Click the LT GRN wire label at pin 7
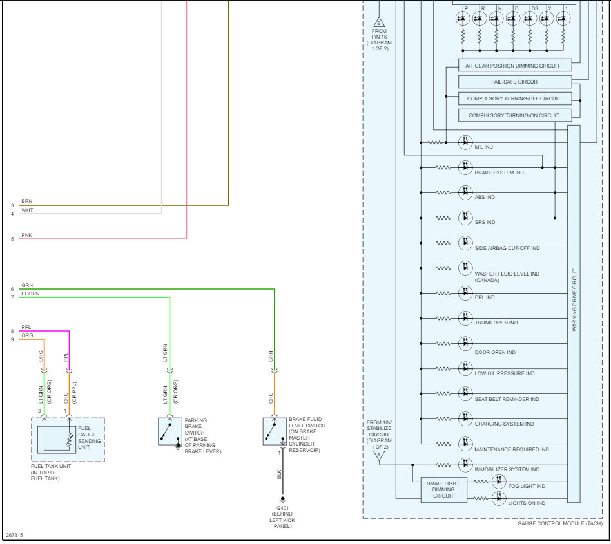 point(30,294)
